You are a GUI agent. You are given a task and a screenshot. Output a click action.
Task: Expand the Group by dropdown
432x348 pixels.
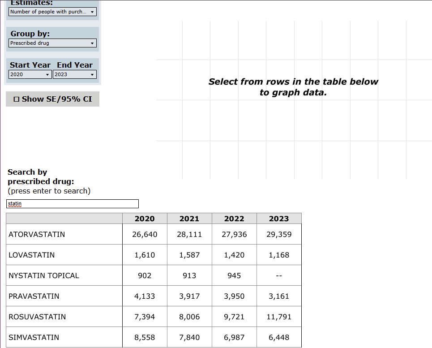pyautogui.click(x=52, y=43)
